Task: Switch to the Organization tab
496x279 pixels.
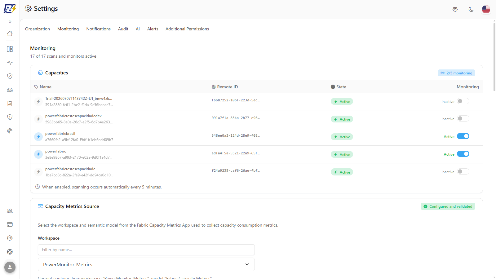Action: 38,29
